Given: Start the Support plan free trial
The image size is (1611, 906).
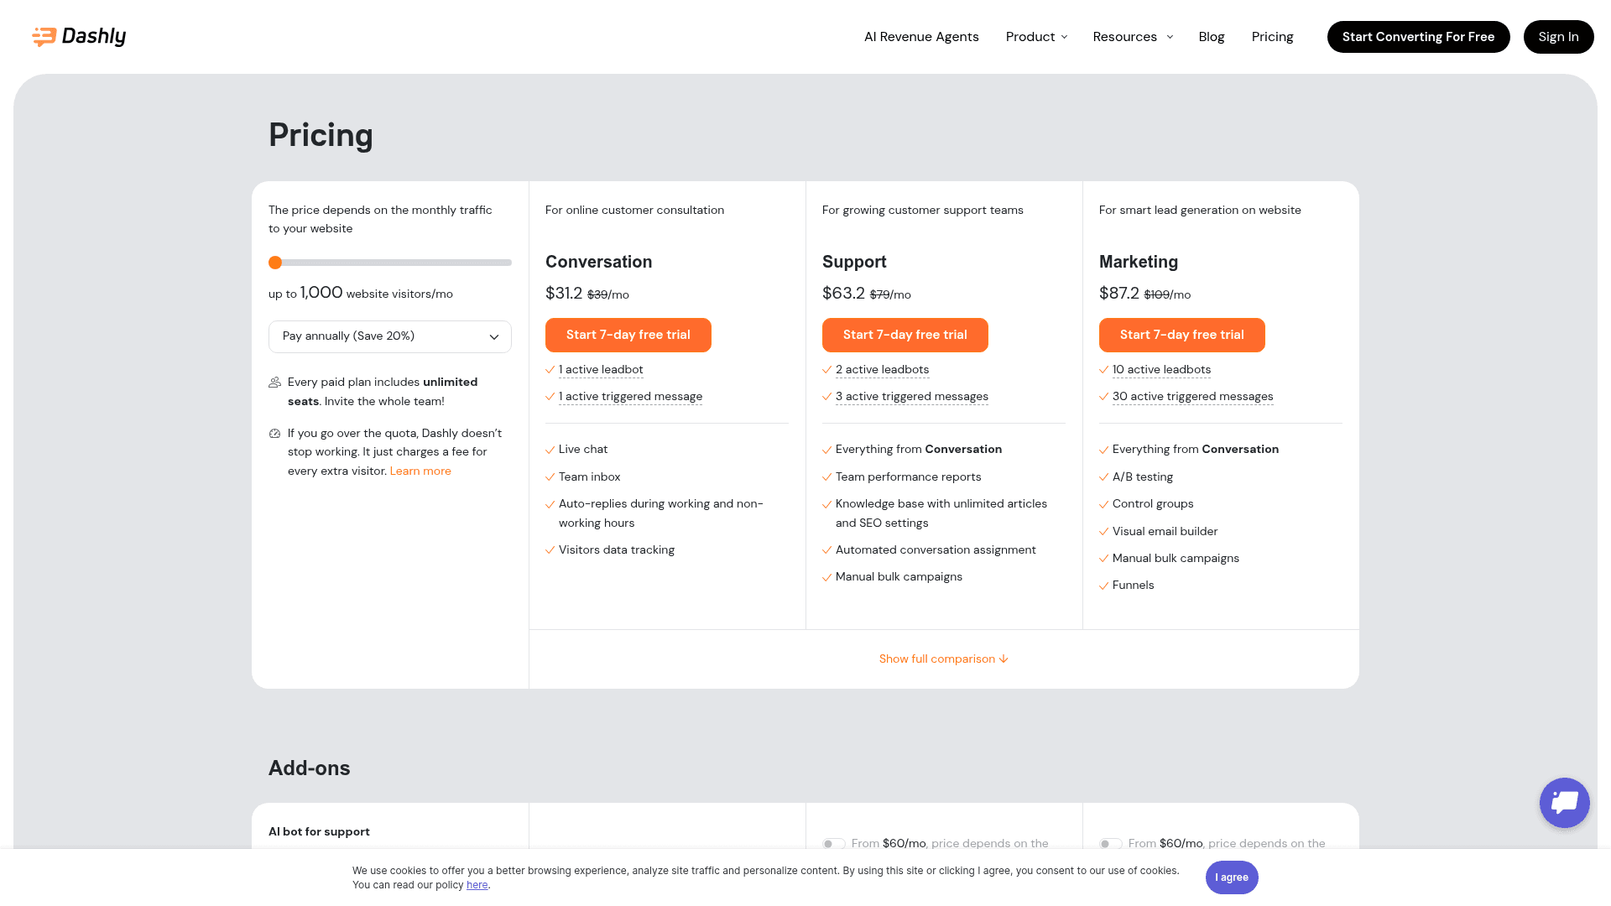Looking at the screenshot, I should 905,335.
